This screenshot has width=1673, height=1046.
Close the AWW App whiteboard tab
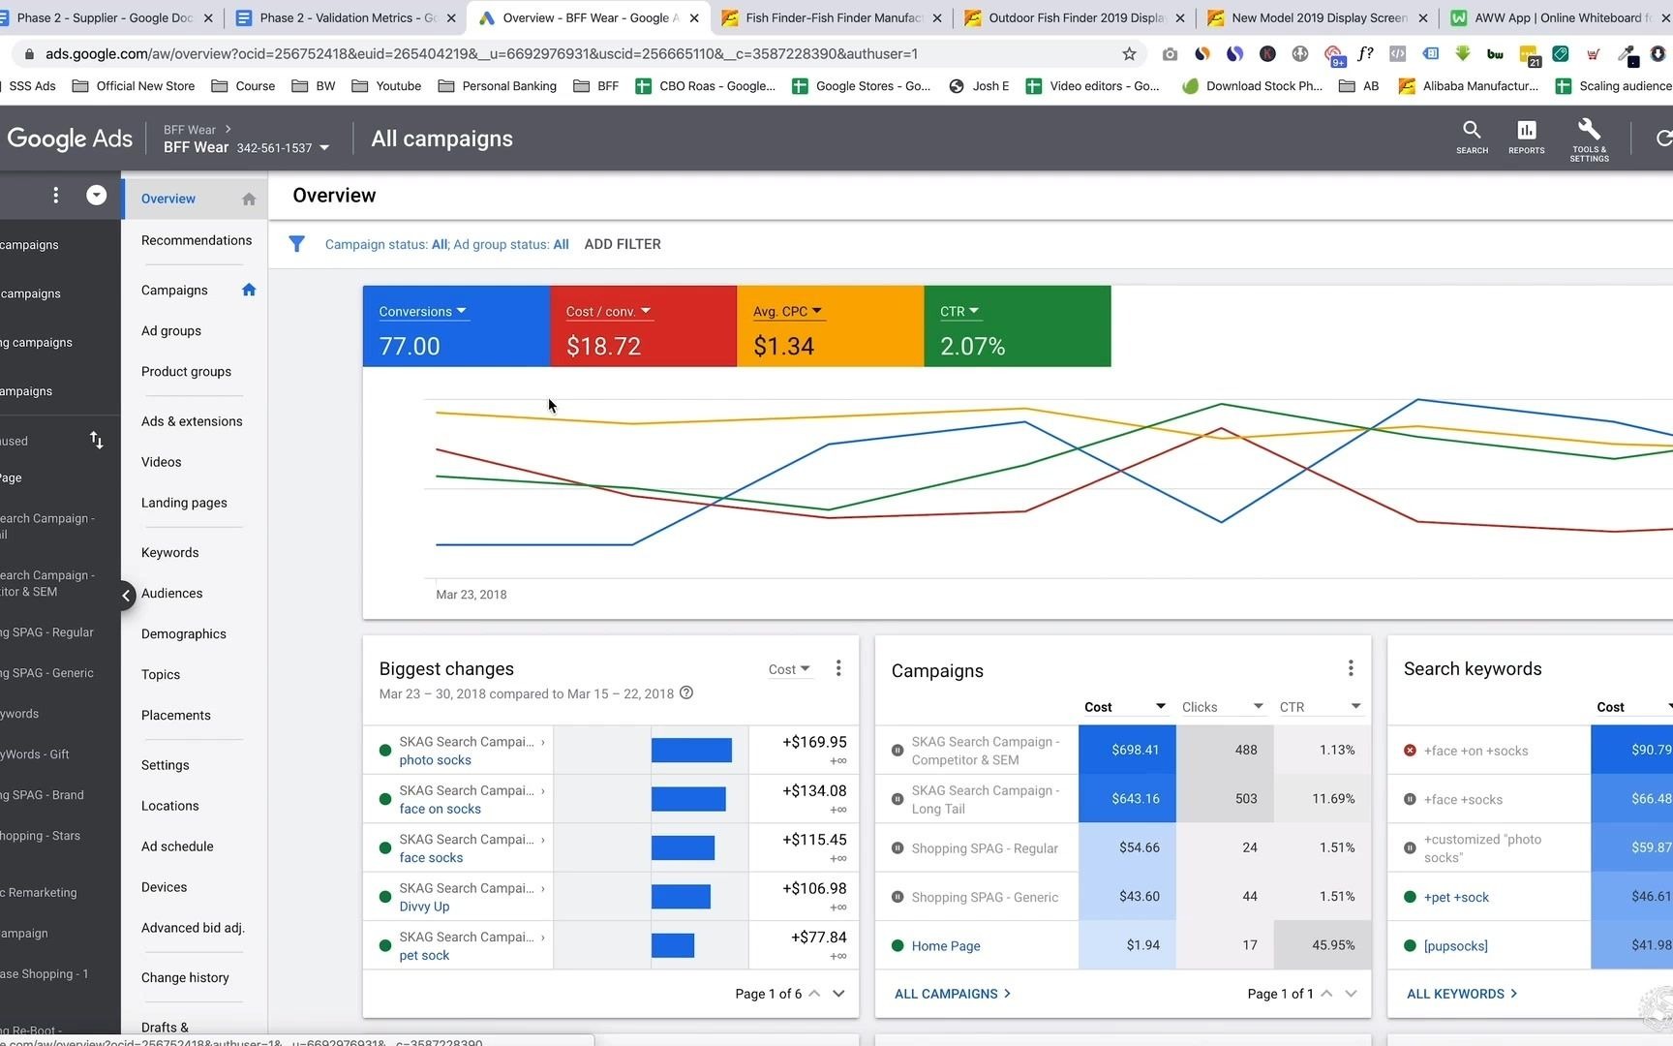[x=1664, y=17]
